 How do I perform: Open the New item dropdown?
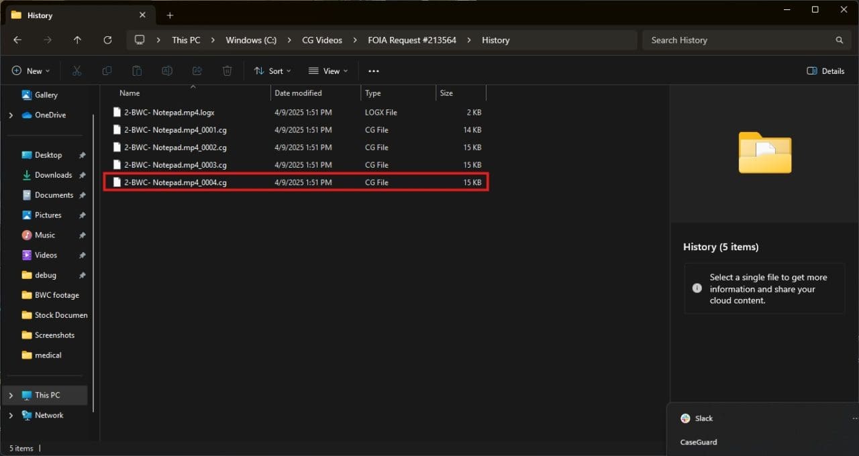[31, 71]
